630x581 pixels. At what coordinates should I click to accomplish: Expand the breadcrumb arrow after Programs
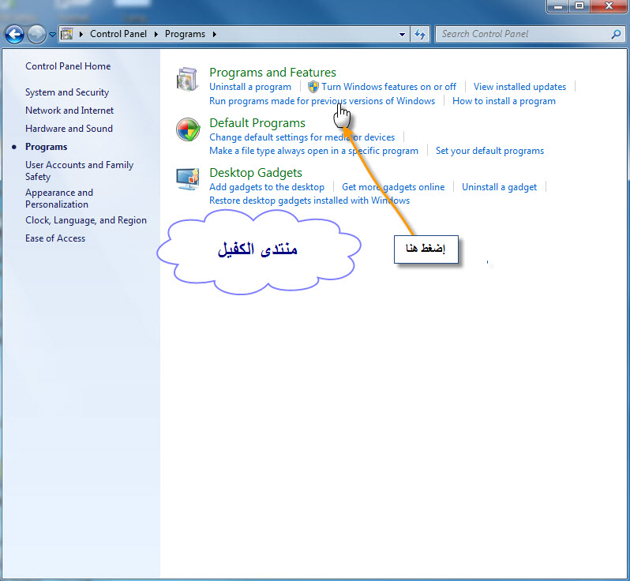pyautogui.click(x=214, y=34)
